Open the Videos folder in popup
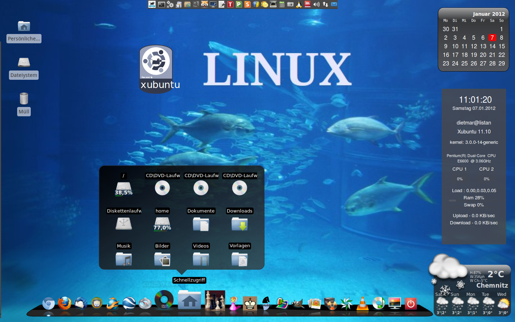Image resolution: width=515 pixels, height=322 pixels. coord(201,259)
